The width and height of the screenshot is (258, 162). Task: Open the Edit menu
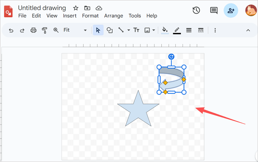click(x=36, y=16)
